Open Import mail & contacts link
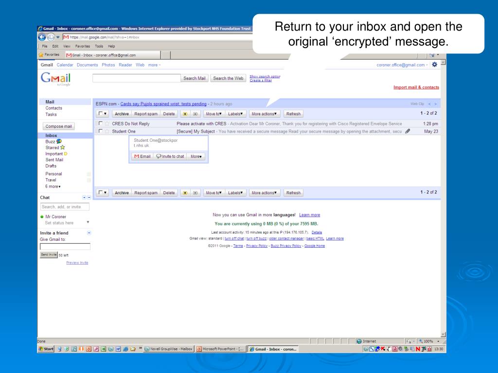498x373 pixels. pos(416,87)
